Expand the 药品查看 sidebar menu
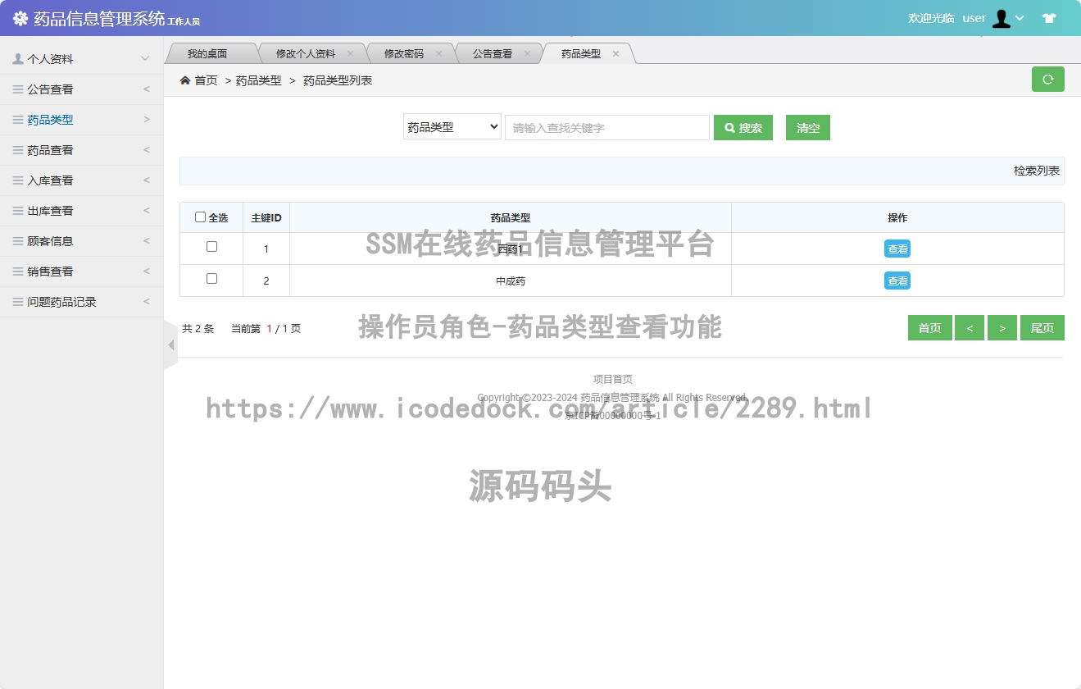 coord(147,150)
